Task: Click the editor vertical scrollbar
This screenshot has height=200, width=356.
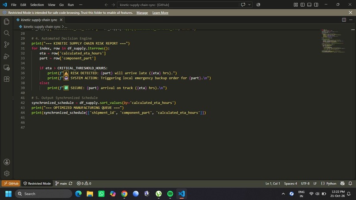Action: (353, 104)
